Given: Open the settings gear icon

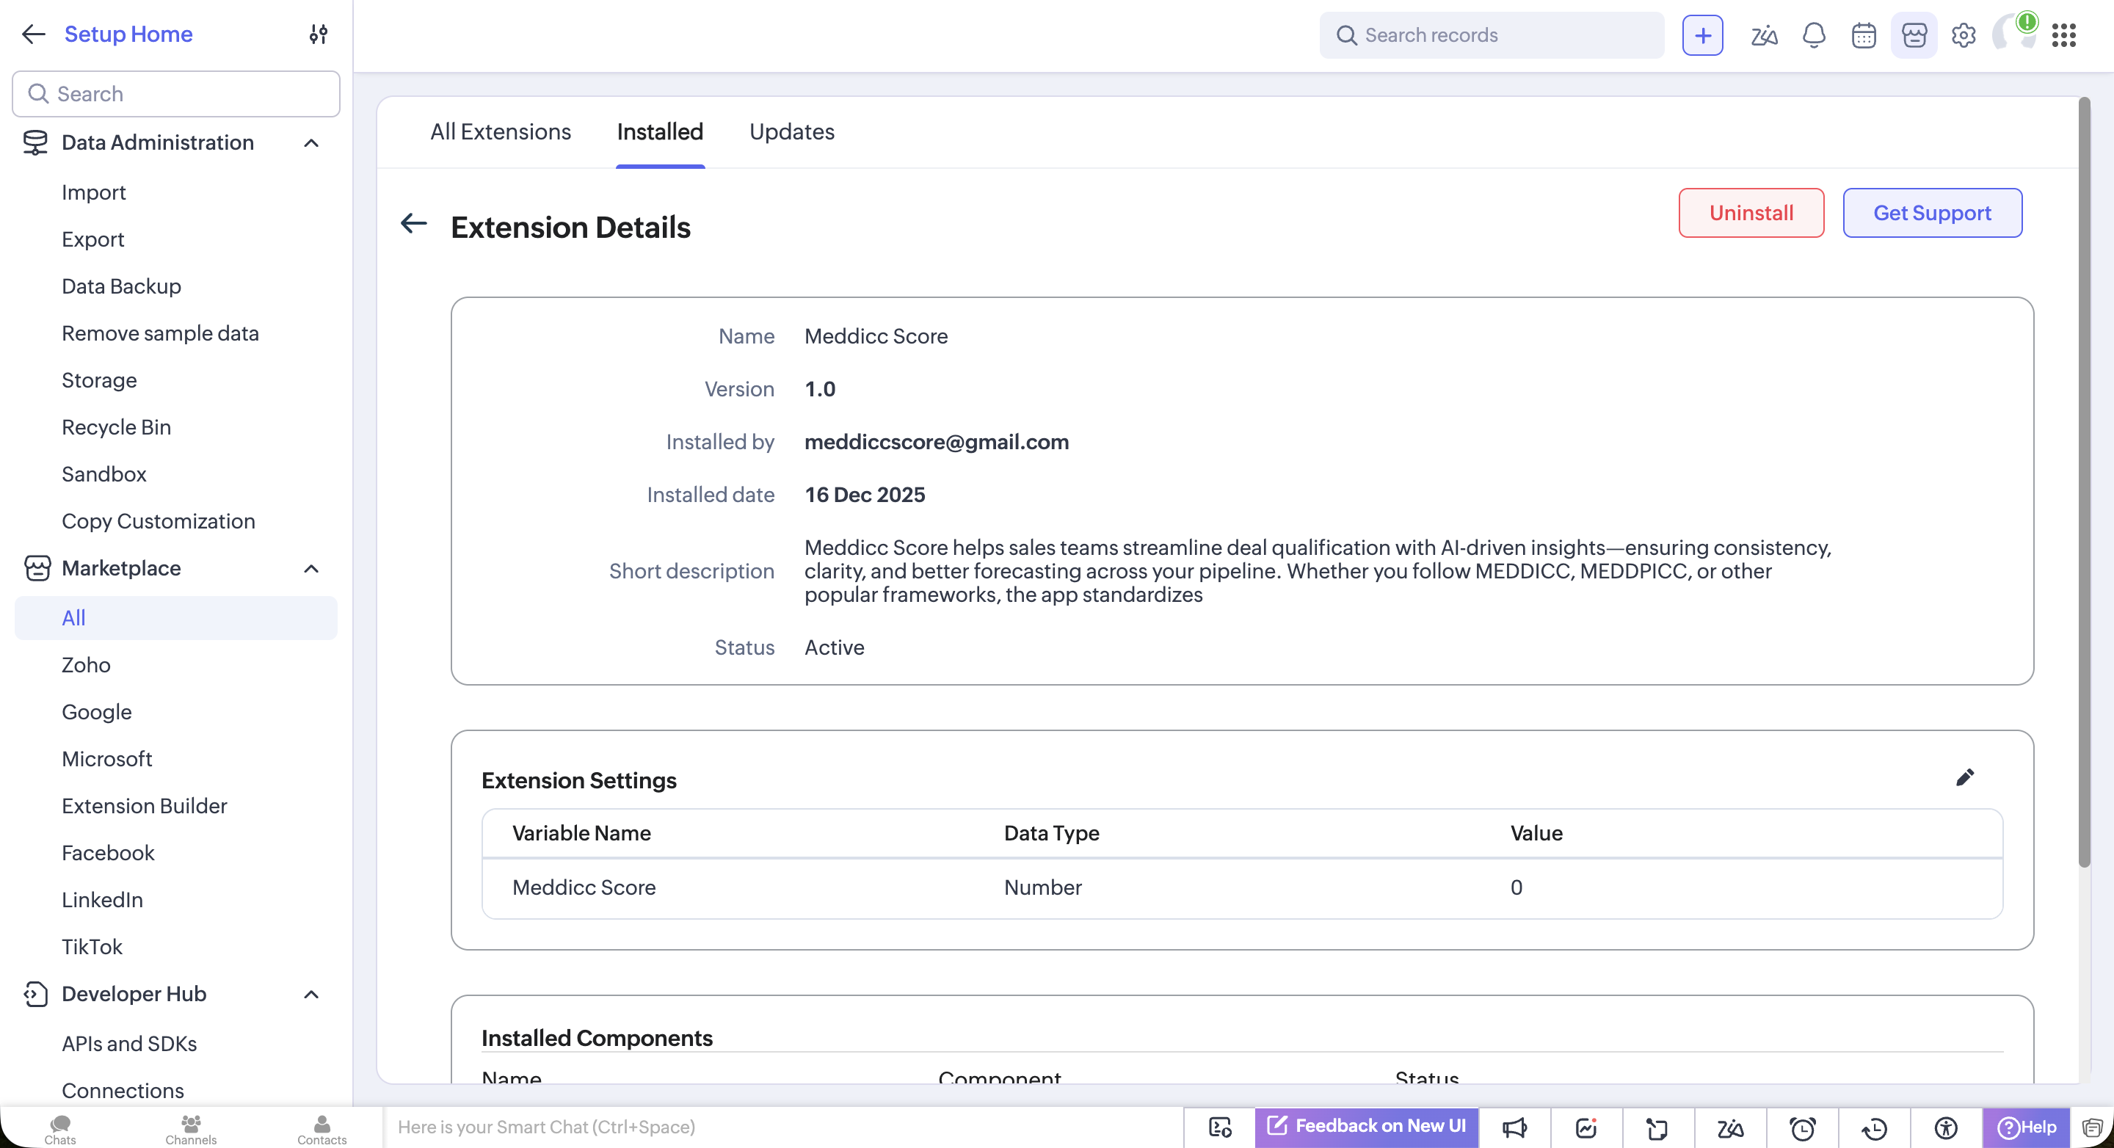Looking at the screenshot, I should click(1964, 35).
